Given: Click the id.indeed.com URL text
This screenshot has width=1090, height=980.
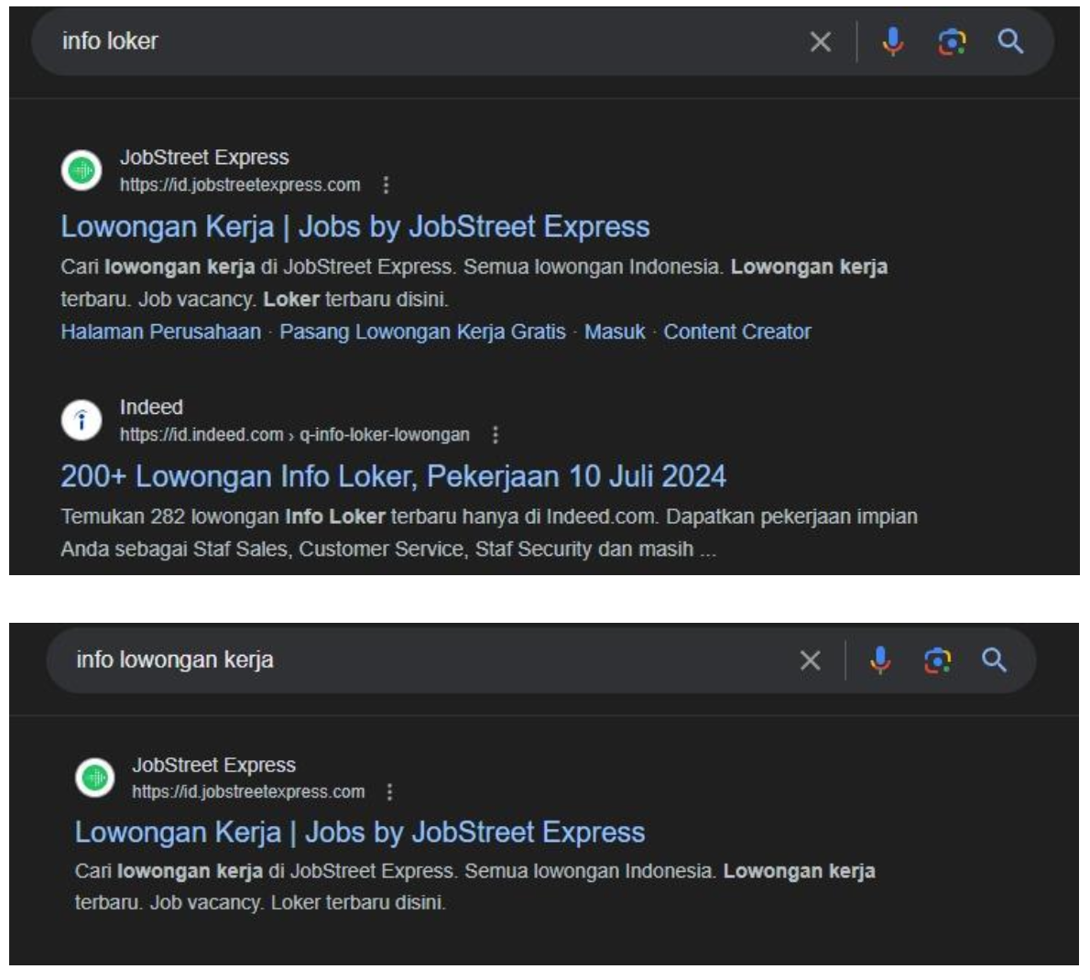Looking at the screenshot, I should pos(295,435).
